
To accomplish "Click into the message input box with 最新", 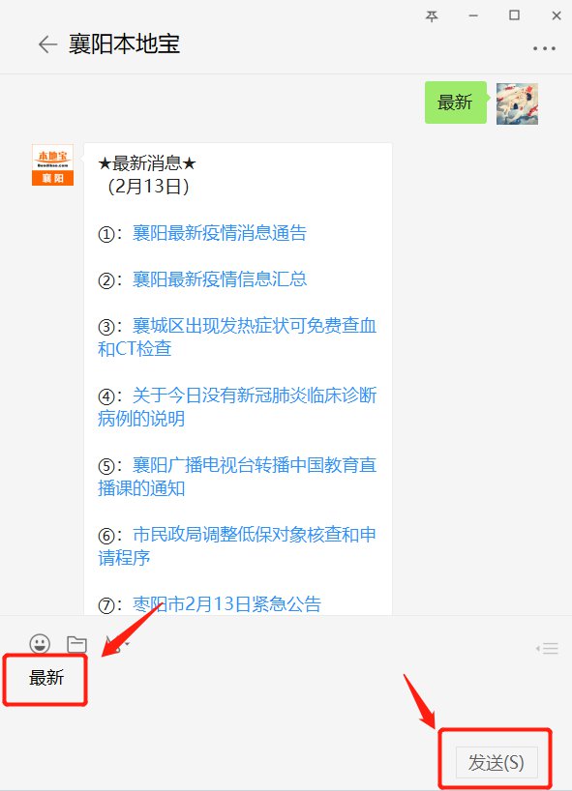I will tap(286, 706).
